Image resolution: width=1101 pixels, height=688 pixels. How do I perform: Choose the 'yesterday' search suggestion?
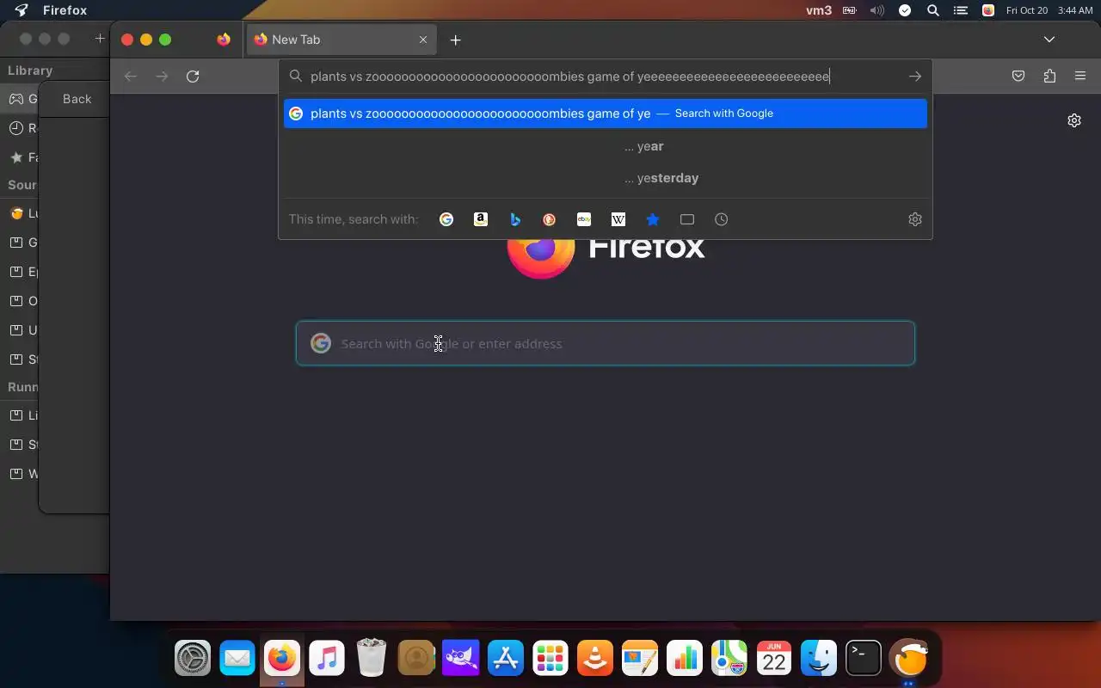point(606,178)
